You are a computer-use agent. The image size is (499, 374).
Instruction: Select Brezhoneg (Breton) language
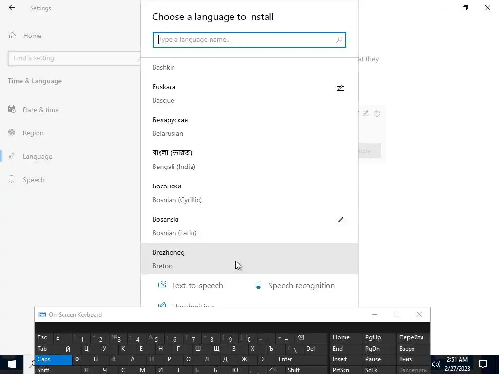[x=249, y=258]
